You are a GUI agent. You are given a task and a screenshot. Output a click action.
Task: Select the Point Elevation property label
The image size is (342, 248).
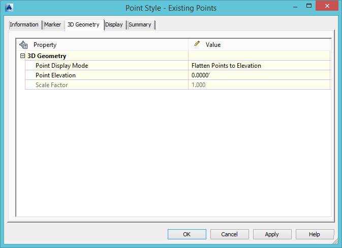(55, 75)
